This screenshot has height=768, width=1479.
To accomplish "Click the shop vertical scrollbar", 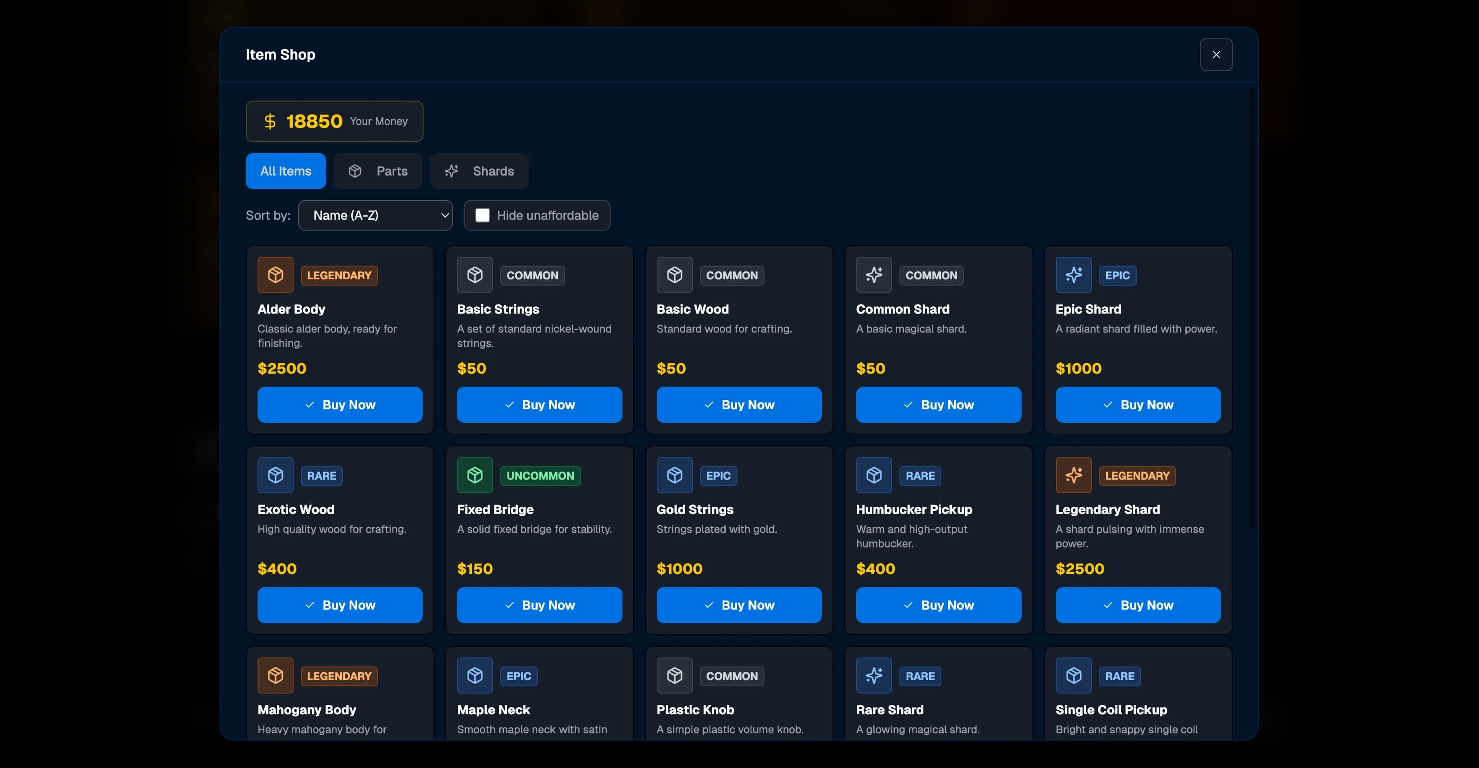I will [x=1252, y=307].
